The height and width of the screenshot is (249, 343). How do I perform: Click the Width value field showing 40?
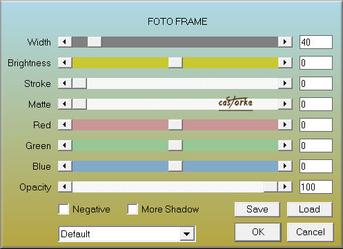(x=316, y=42)
